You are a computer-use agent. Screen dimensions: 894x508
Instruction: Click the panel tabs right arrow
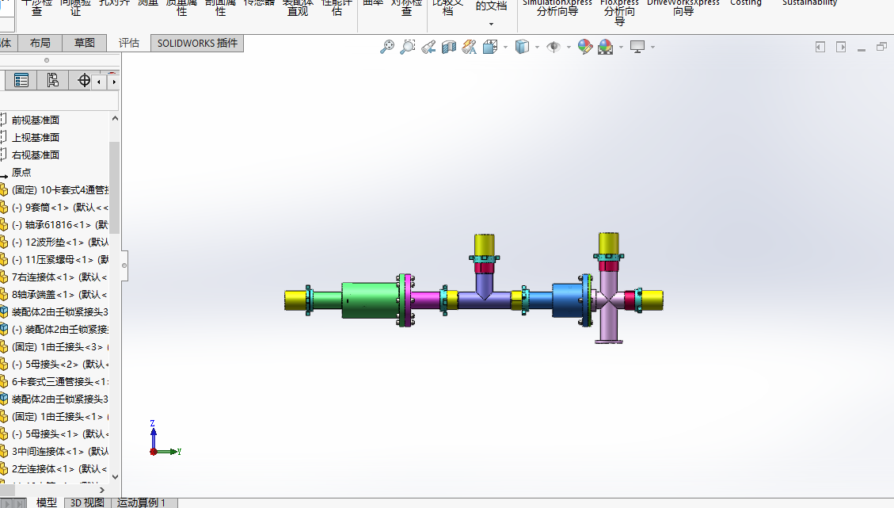pyautogui.click(x=114, y=82)
